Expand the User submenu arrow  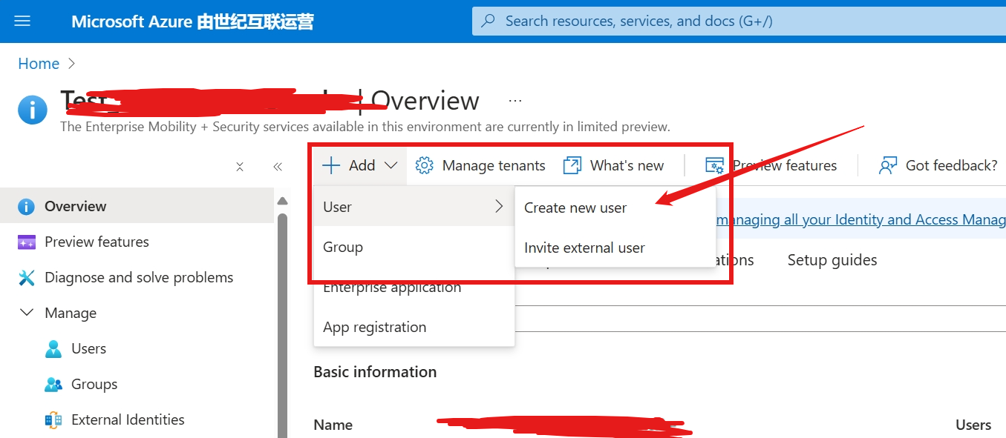[499, 207]
